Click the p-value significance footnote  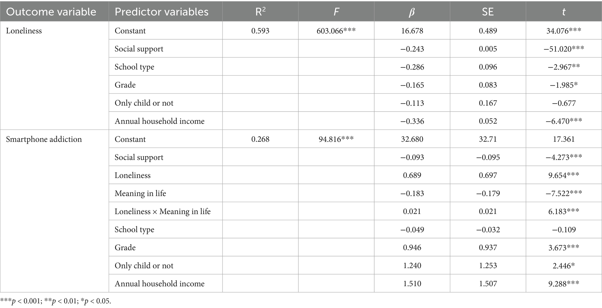[56, 301]
